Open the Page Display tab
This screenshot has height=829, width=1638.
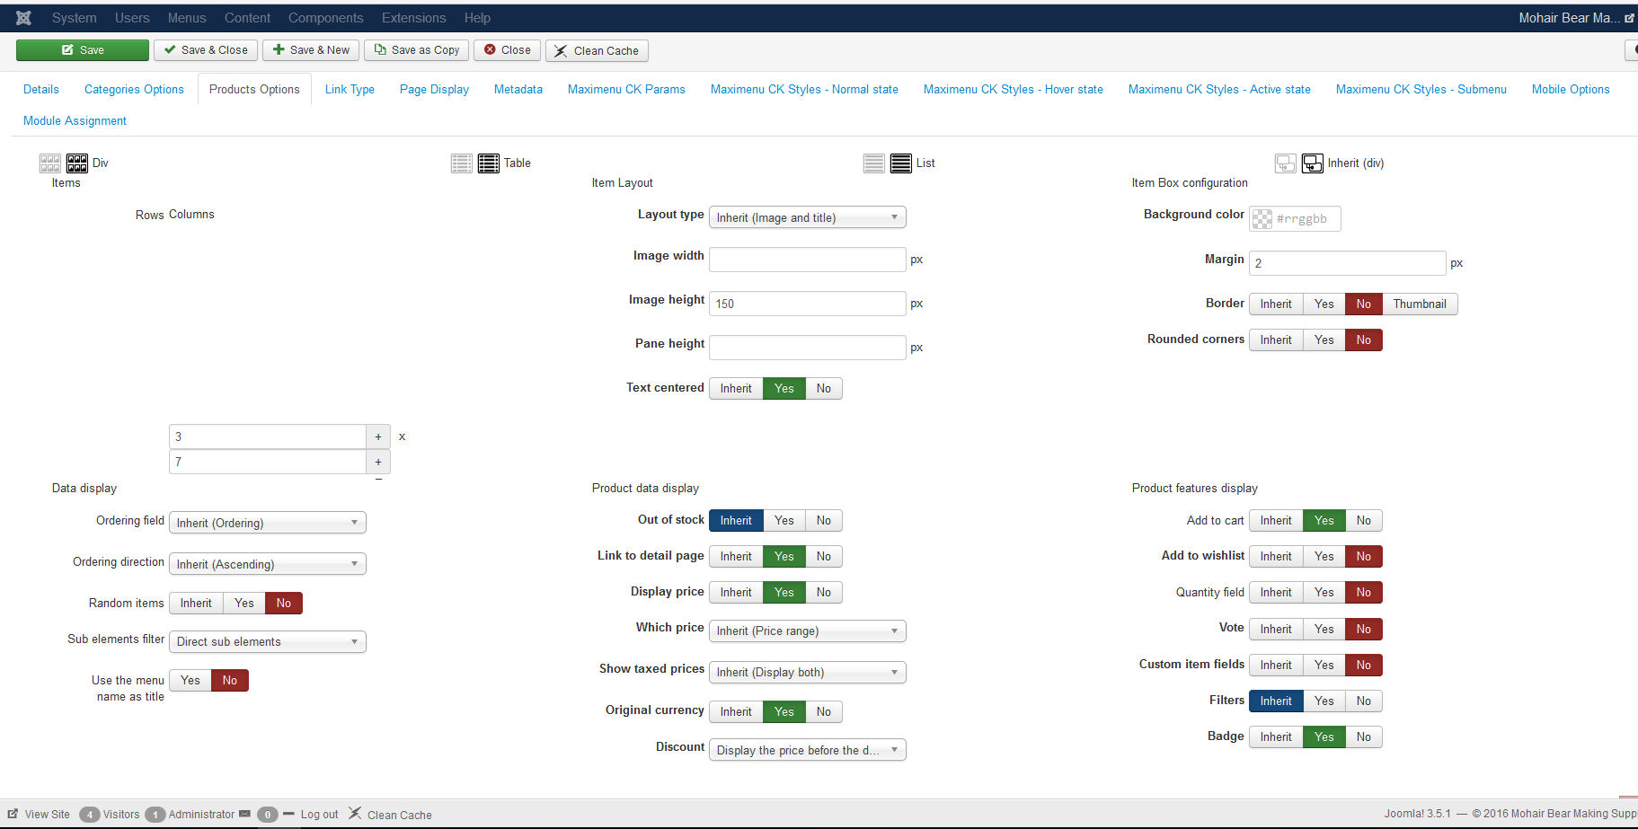[434, 89]
